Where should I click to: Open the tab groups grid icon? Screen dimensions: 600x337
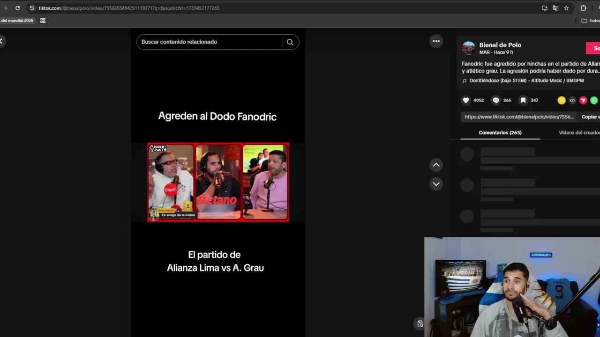pyautogui.click(x=43, y=21)
